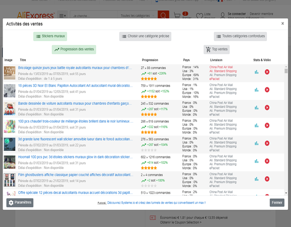The height and width of the screenshot is (227, 291).
Task: Click 100 pcs chaudel étoiles thumbnail
Action: click(x=10, y=127)
